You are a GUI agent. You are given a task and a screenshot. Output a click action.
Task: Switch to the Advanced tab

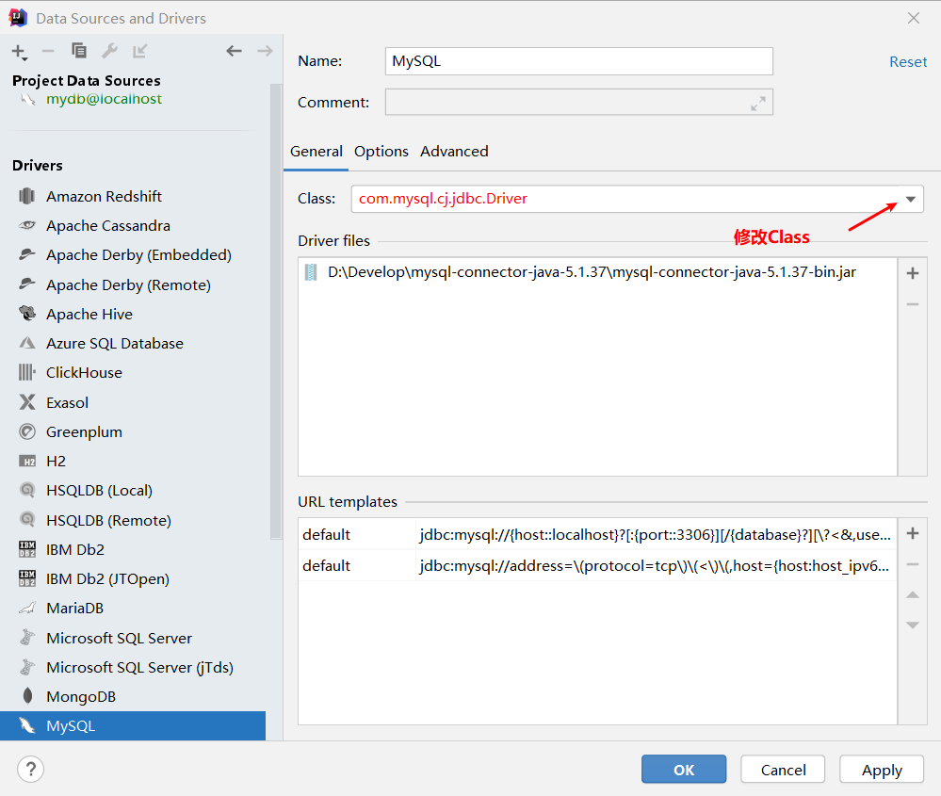pyautogui.click(x=454, y=152)
